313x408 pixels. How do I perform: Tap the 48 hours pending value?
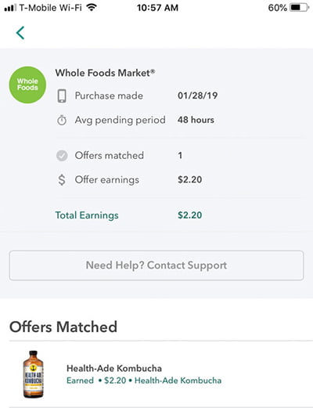coord(196,120)
